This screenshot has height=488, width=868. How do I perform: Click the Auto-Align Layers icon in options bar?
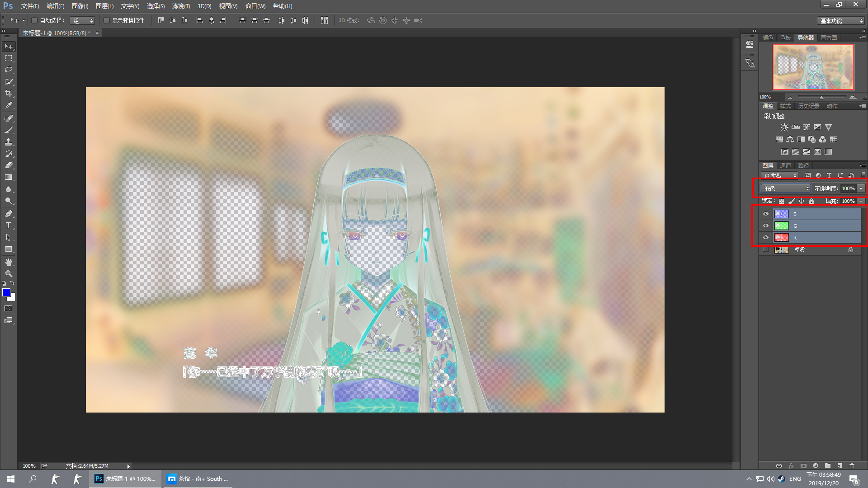point(324,20)
